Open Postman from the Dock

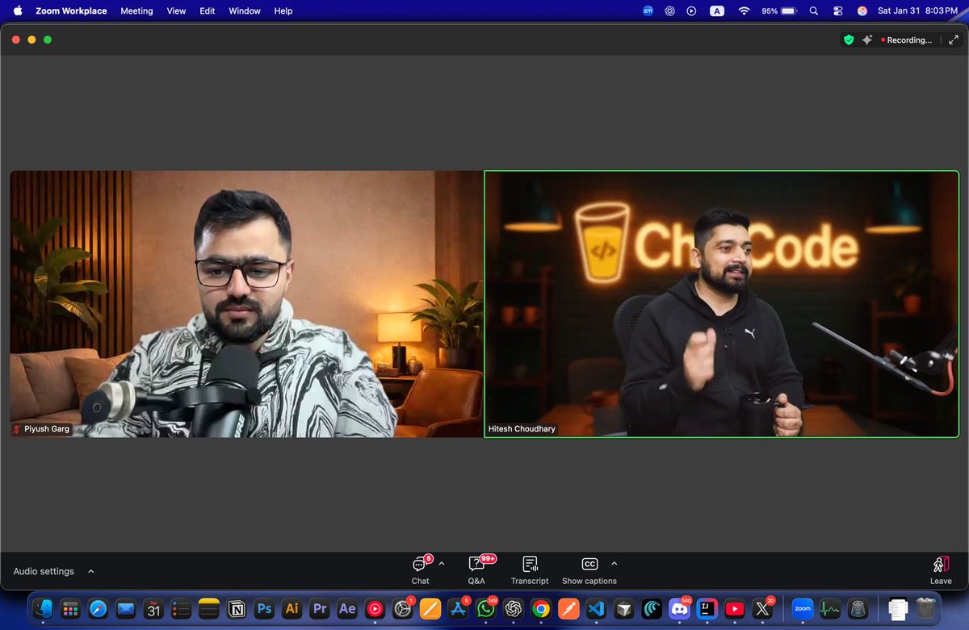(568, 608)
